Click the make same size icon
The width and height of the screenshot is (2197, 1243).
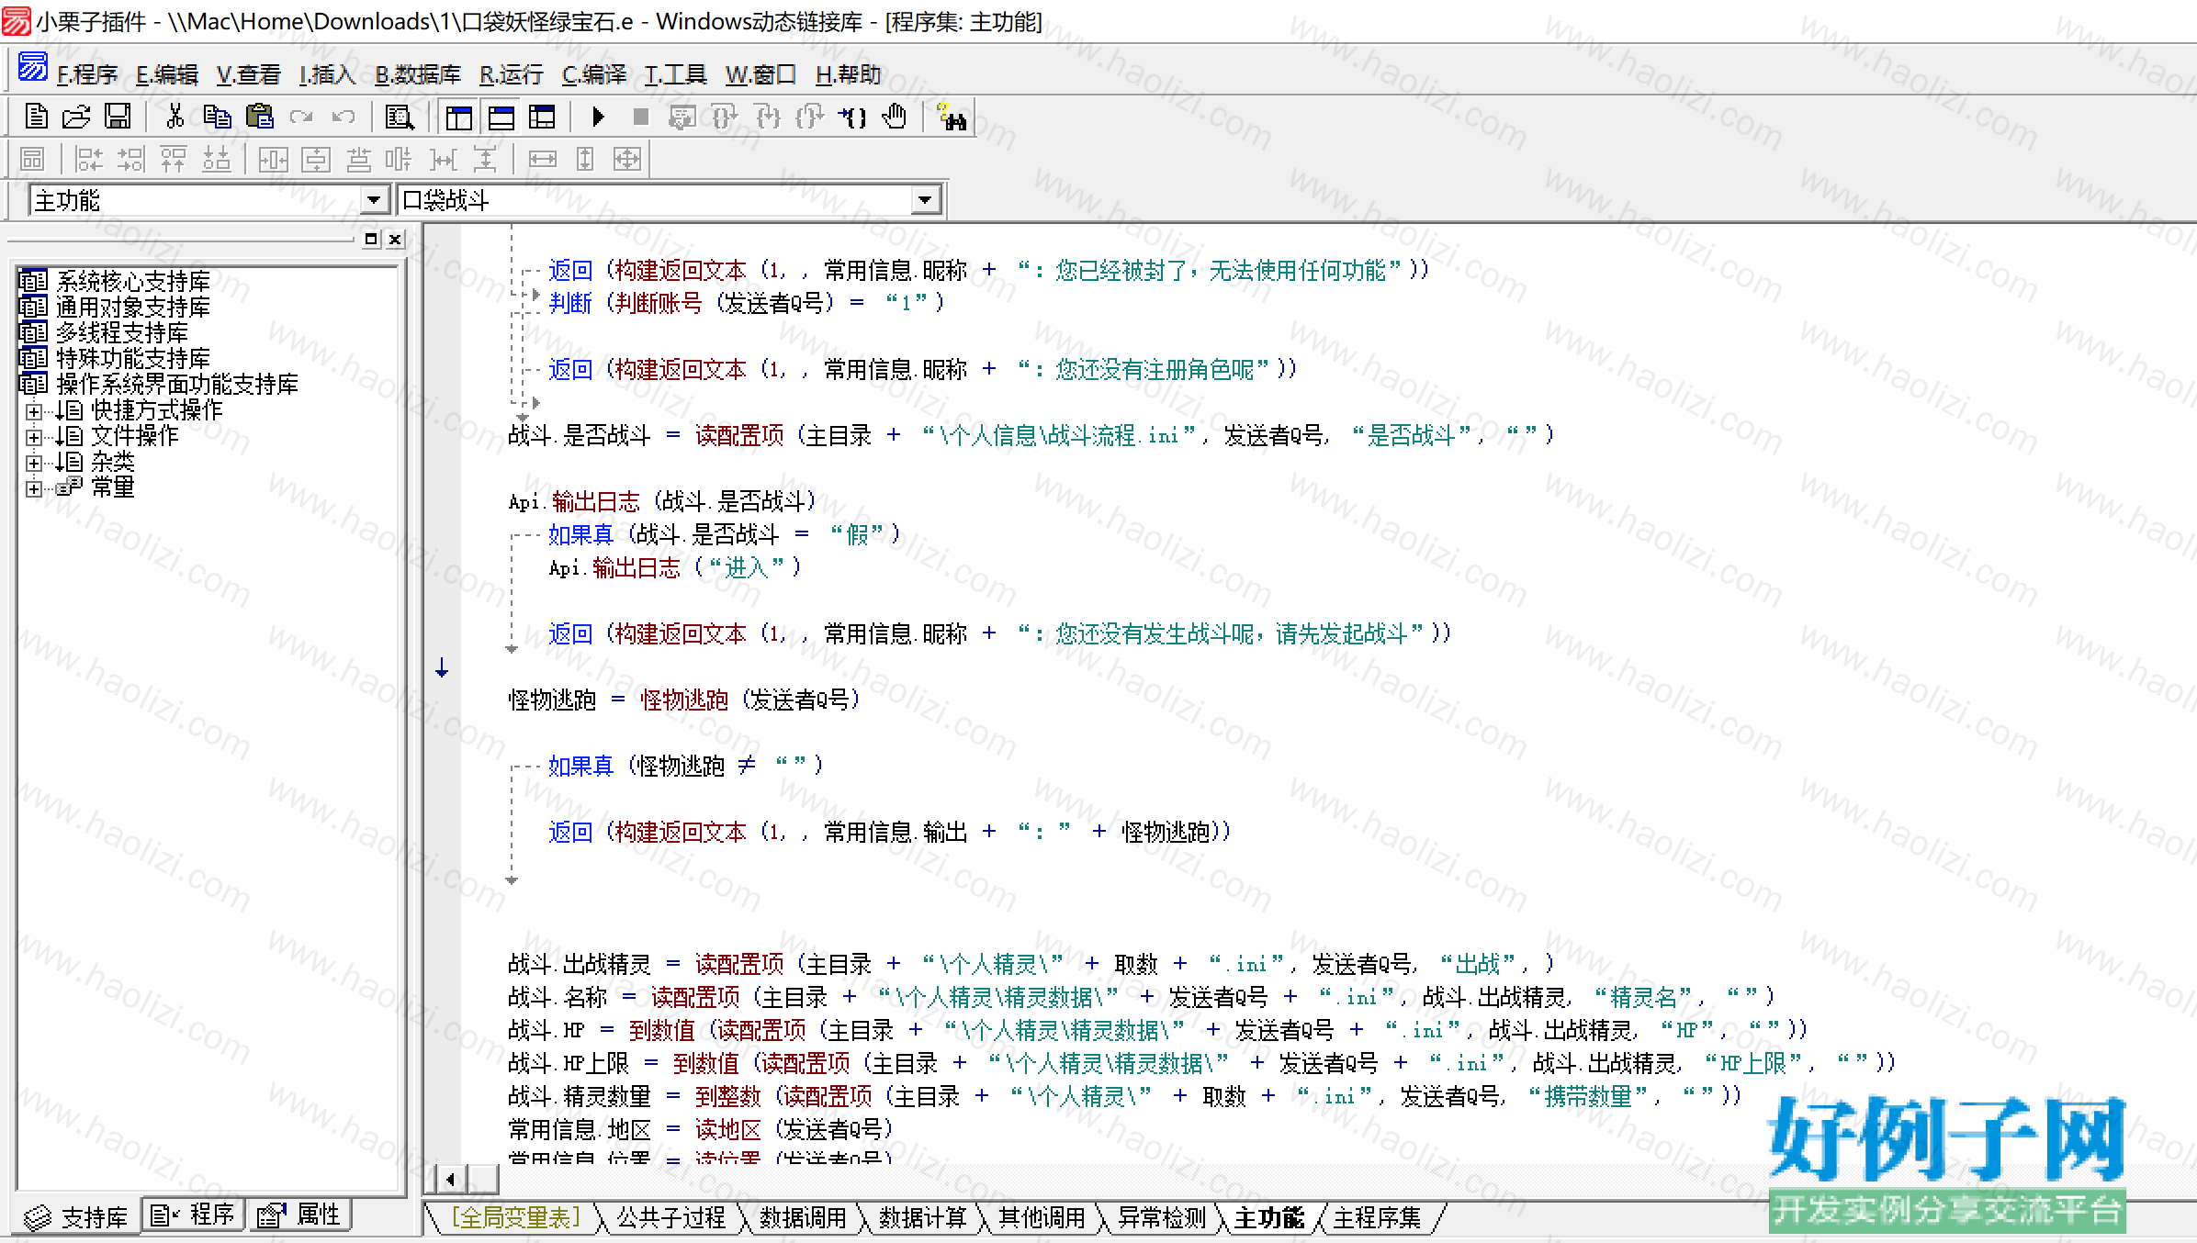point(626,160)
